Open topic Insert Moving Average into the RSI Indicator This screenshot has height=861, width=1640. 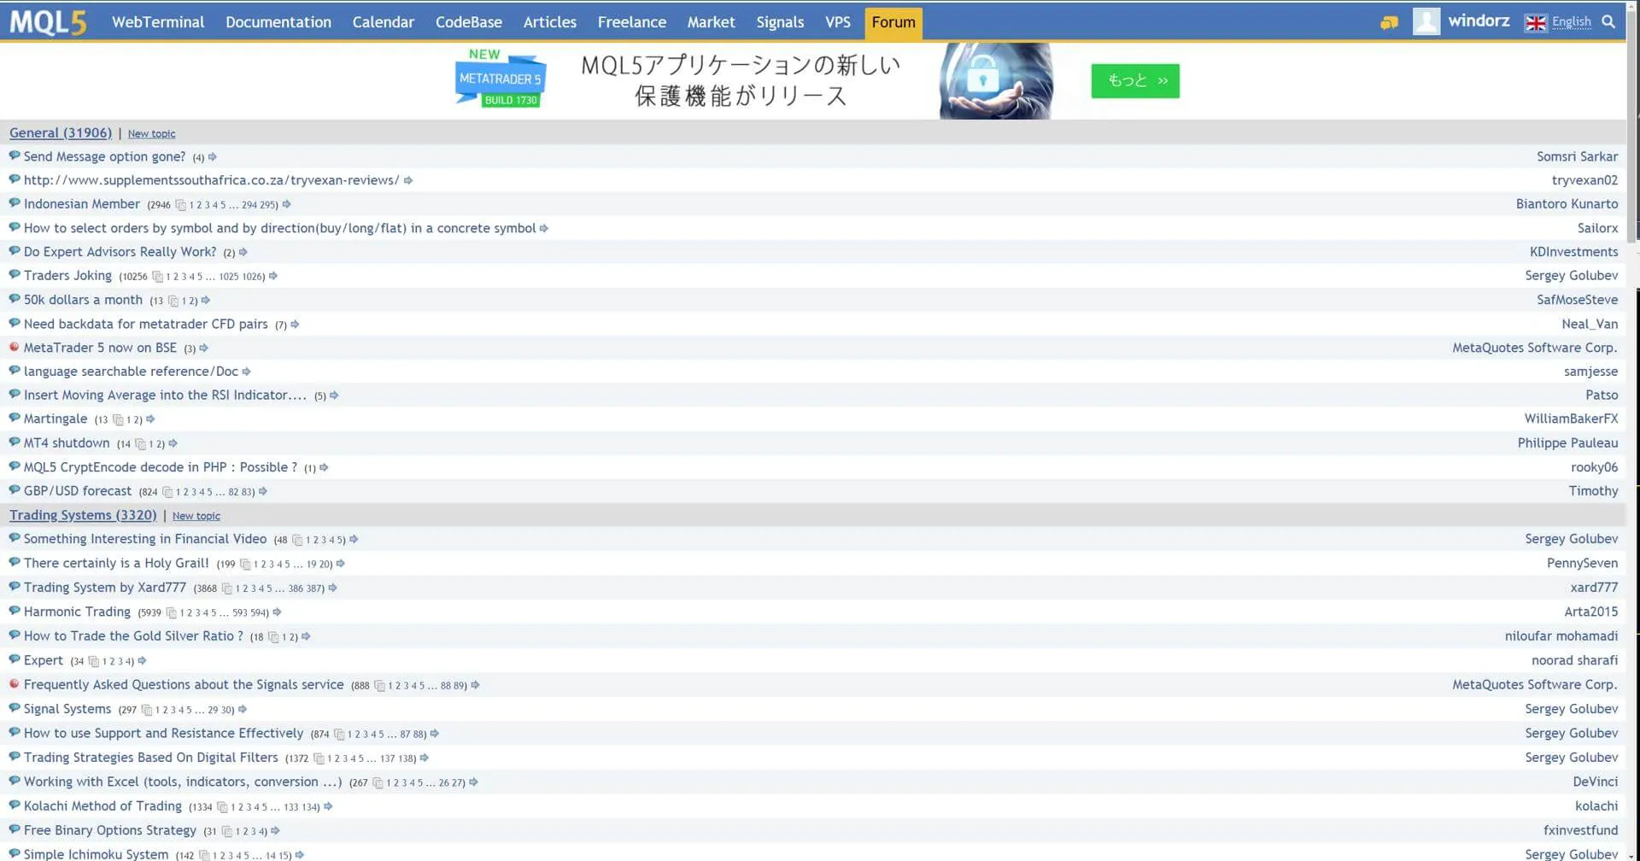[x=165, y=395]
